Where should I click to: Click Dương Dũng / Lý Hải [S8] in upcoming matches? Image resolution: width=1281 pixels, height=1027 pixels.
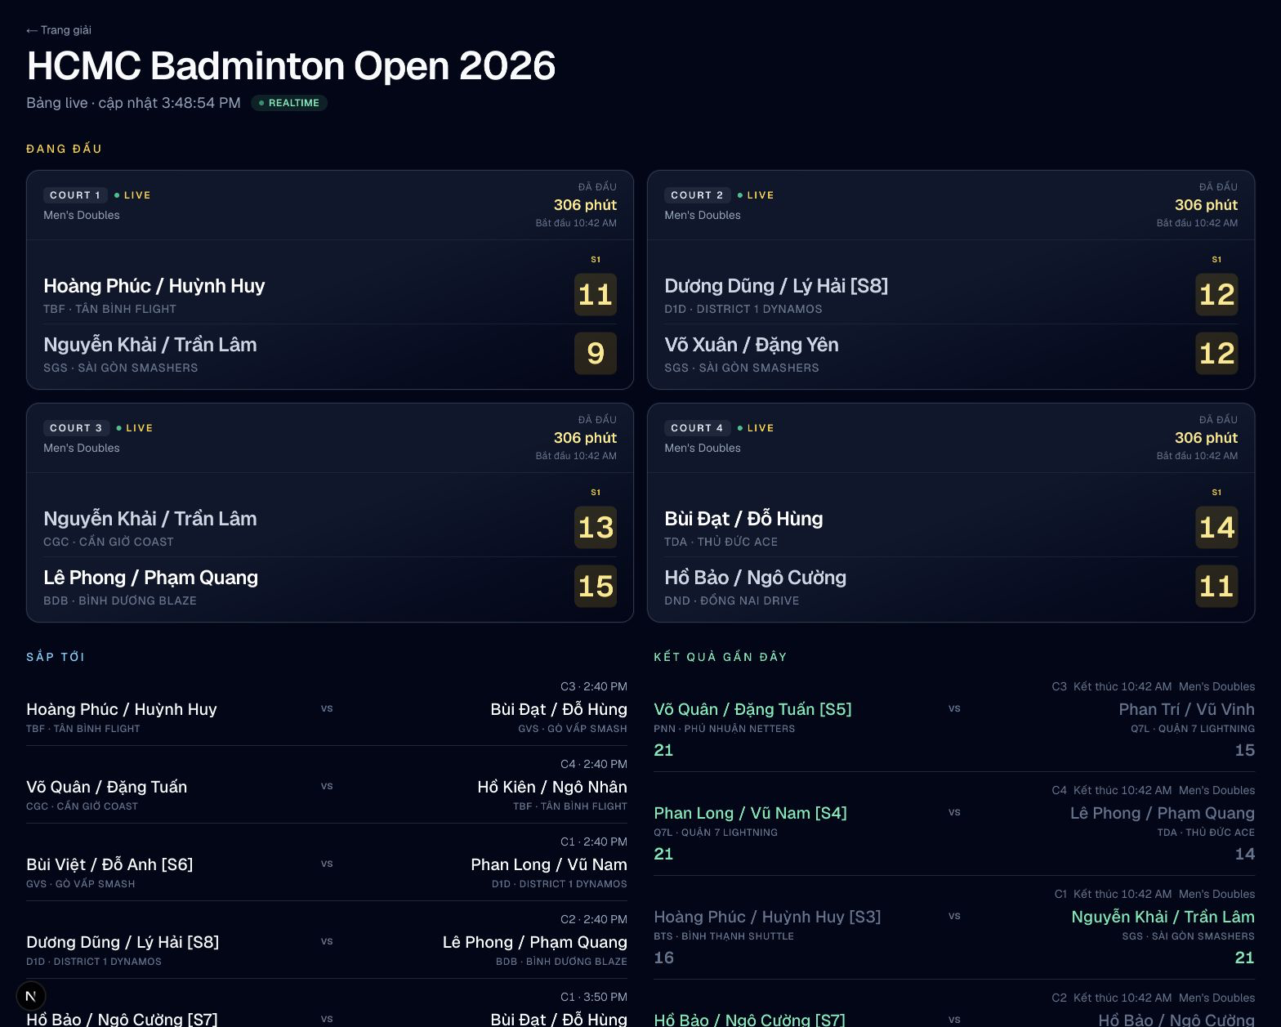(x=123, y=942)
